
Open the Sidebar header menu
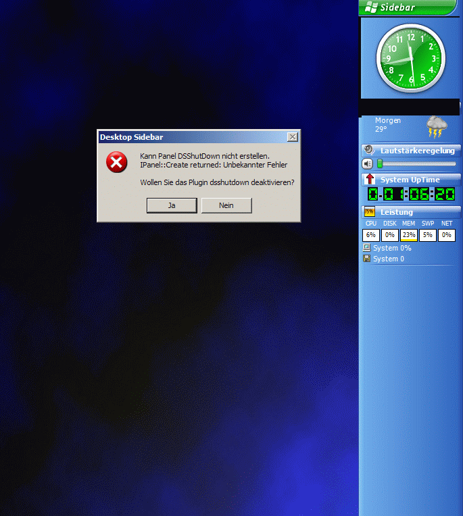pyautogui.click(x=408, y=7)
